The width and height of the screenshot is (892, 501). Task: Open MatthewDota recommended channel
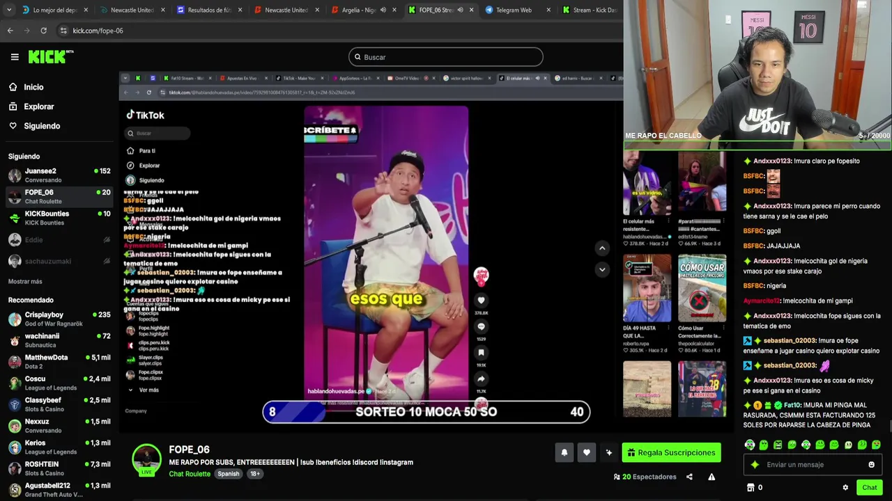[59, 362]
